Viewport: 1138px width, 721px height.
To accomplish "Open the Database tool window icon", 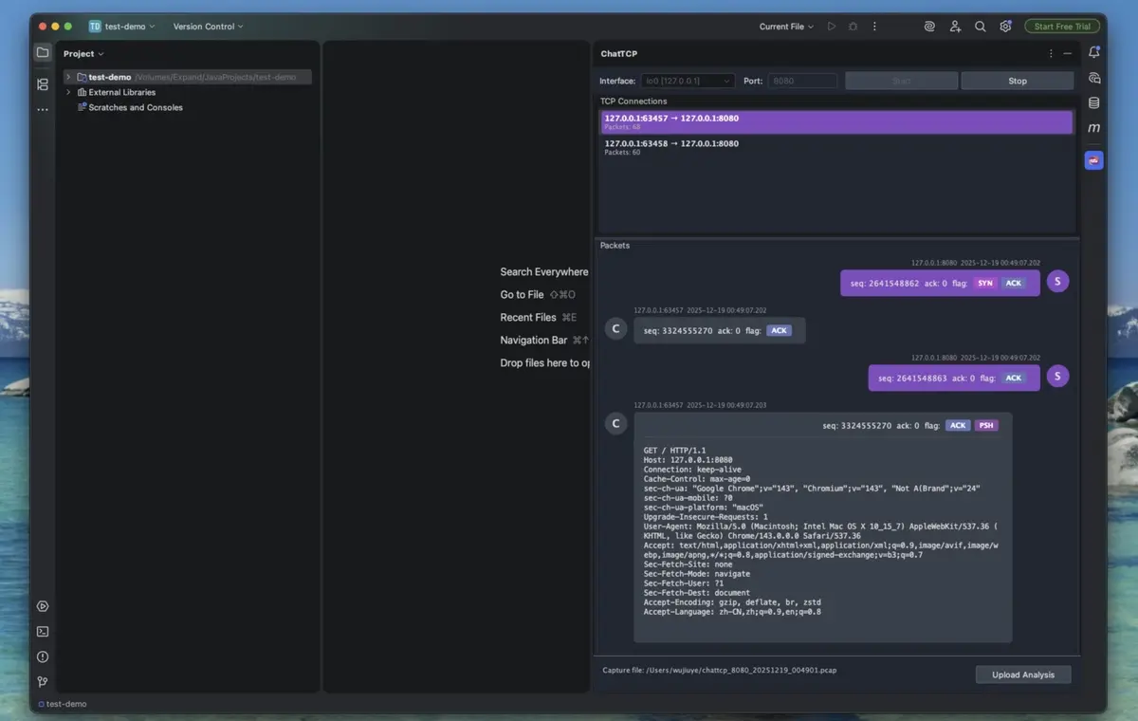I will [1093, 104].
